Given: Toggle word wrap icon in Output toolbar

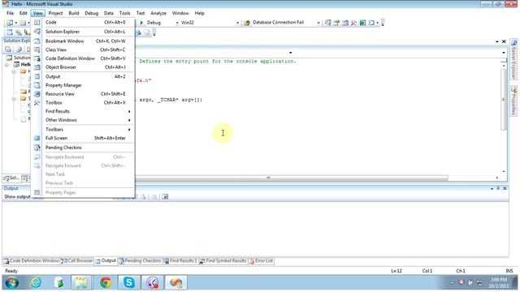Looking at the screenshot, I should coord(165,197).
